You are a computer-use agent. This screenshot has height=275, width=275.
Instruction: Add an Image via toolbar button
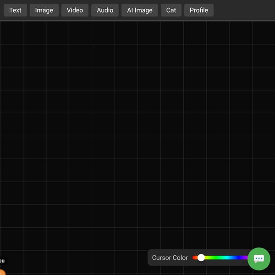tap(44, 10)
